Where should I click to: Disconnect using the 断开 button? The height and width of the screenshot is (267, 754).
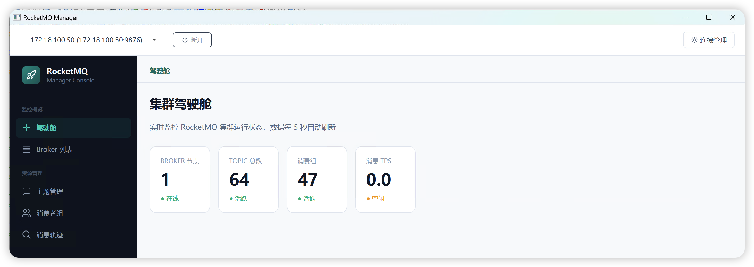(192, 40)
